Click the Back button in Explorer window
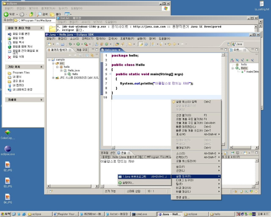Image resolution: width=271 pixels, height=217 pixels. click(10, 14)
